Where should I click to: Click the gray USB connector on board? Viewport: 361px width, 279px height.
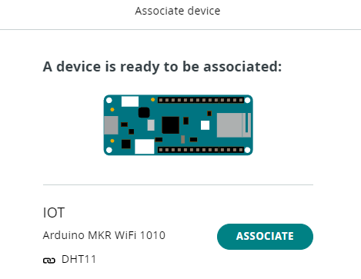(x=111, y=125)
